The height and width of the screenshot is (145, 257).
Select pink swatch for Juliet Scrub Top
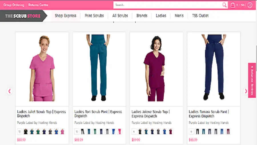click(62, 132)
